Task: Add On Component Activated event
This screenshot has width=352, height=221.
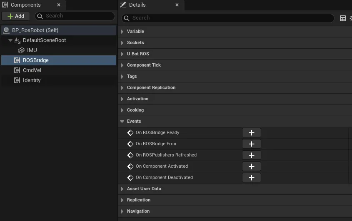Action: point(252,166)
